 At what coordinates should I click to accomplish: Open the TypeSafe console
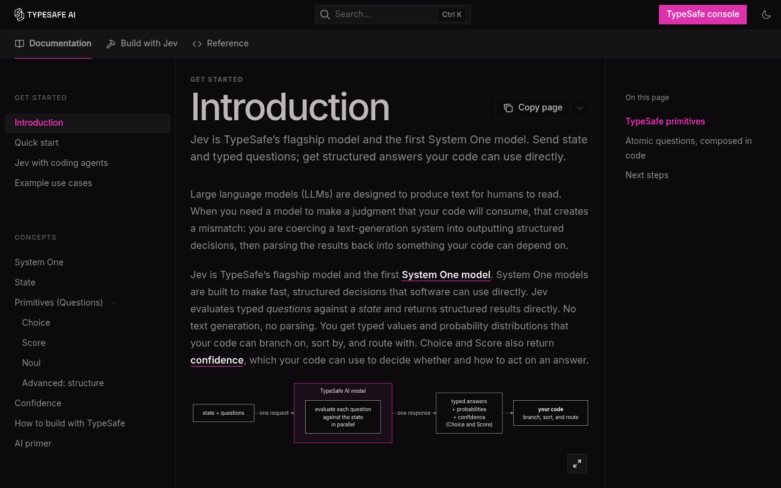pos(703,15)
